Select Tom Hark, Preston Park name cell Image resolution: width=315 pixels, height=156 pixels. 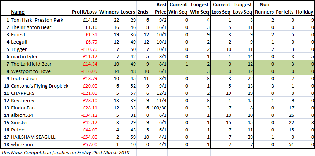(41, 20)
